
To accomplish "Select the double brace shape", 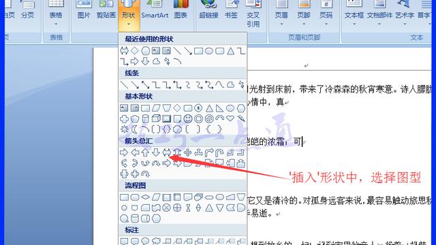I will [x=166, y=129].
